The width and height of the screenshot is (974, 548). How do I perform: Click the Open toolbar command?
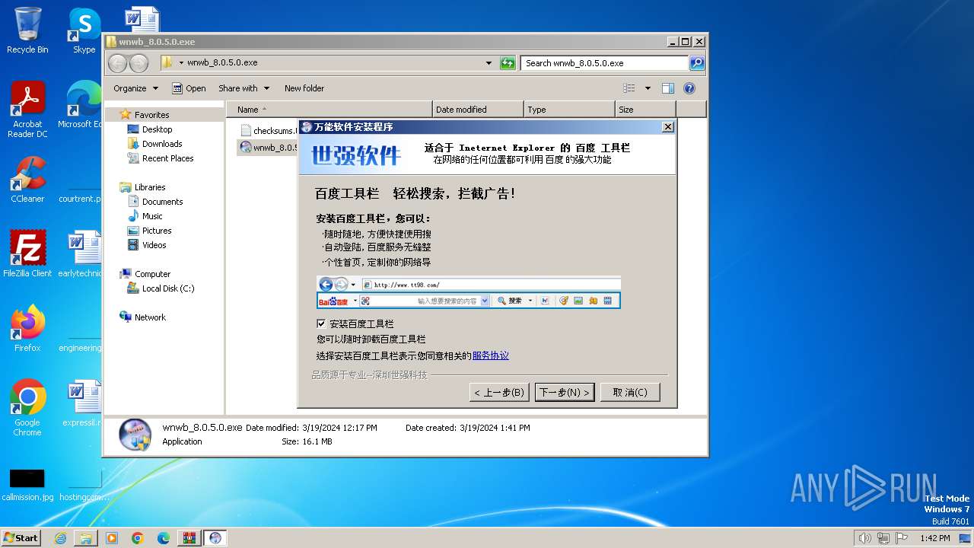(x=189, y=88)
